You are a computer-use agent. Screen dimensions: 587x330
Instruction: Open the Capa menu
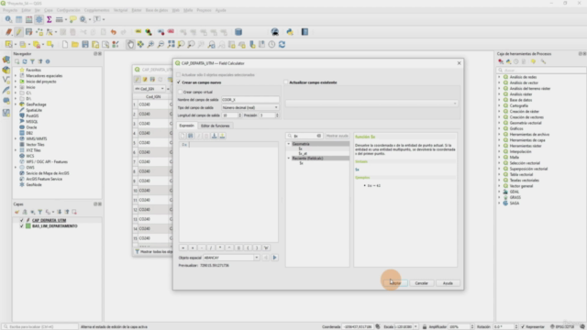49,10
